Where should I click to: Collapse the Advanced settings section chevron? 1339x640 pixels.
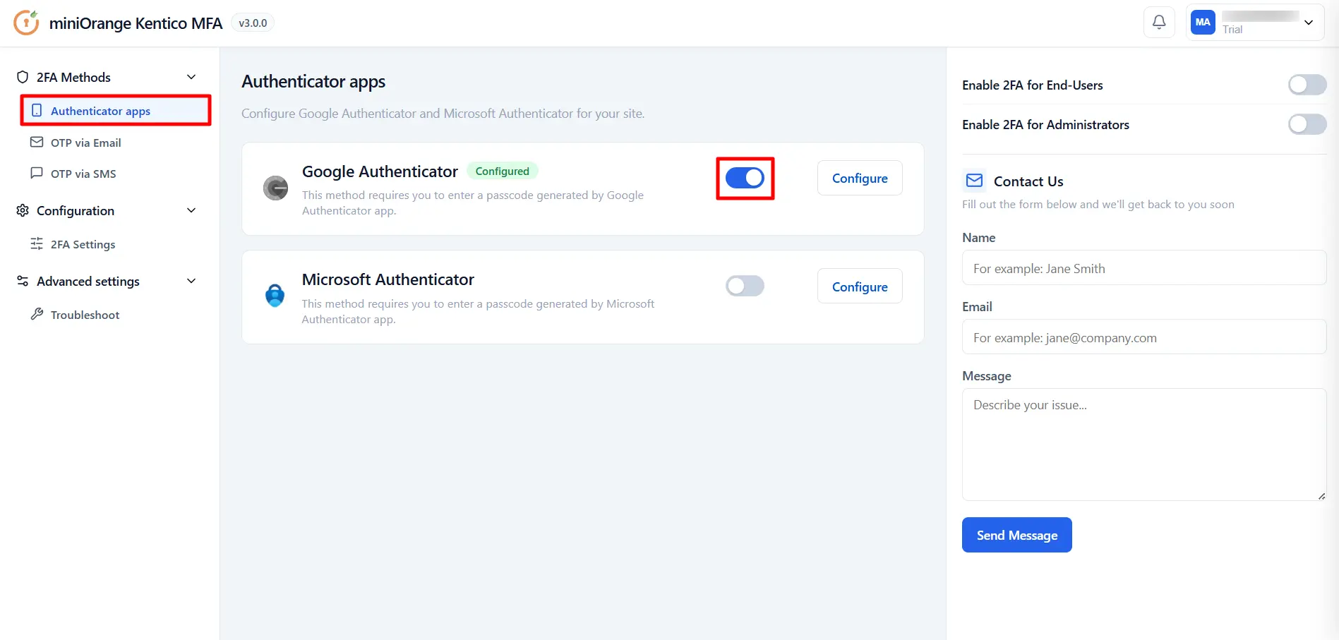191,281
